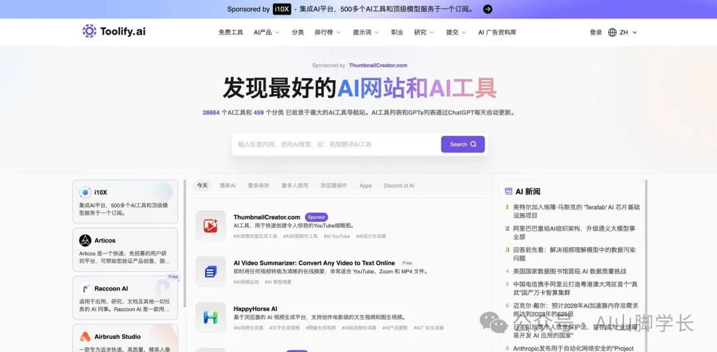
Task: Click the #AI 智能摘要 tag
Action: point(278,282)
